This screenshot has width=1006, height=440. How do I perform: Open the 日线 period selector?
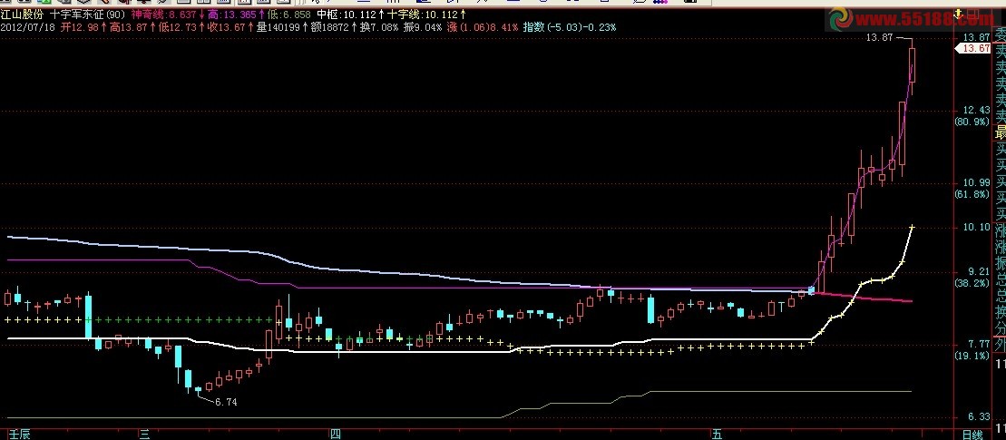click(972, 435)
